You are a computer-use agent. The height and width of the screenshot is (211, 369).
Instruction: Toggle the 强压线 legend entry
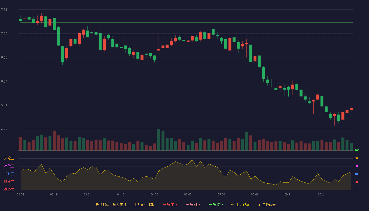pos(170,205)
